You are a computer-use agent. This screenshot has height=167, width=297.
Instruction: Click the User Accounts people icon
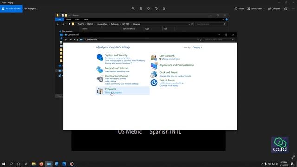[154, 58]
